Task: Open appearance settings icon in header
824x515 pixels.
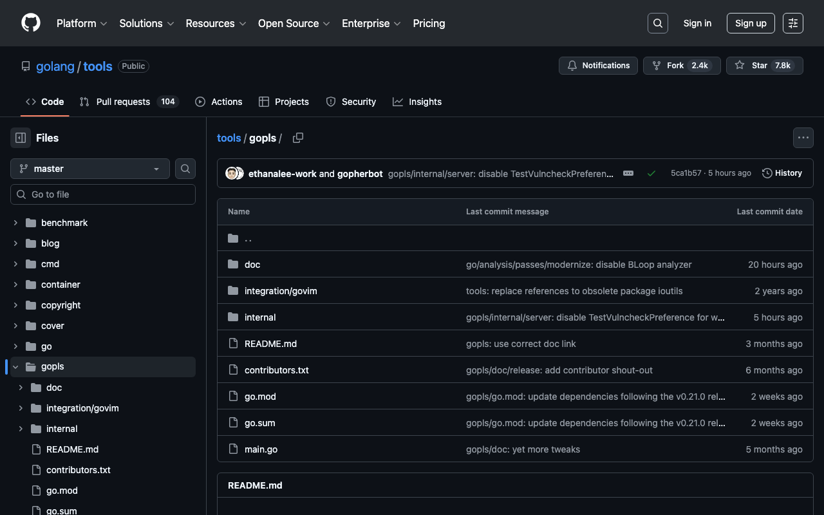Action: [792, 23]
